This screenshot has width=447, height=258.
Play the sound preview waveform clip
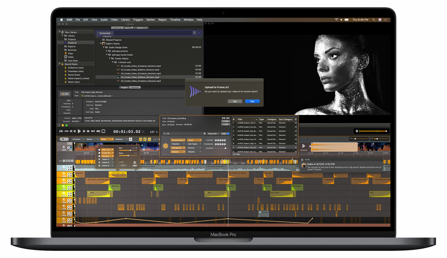[x=304, y=146]
